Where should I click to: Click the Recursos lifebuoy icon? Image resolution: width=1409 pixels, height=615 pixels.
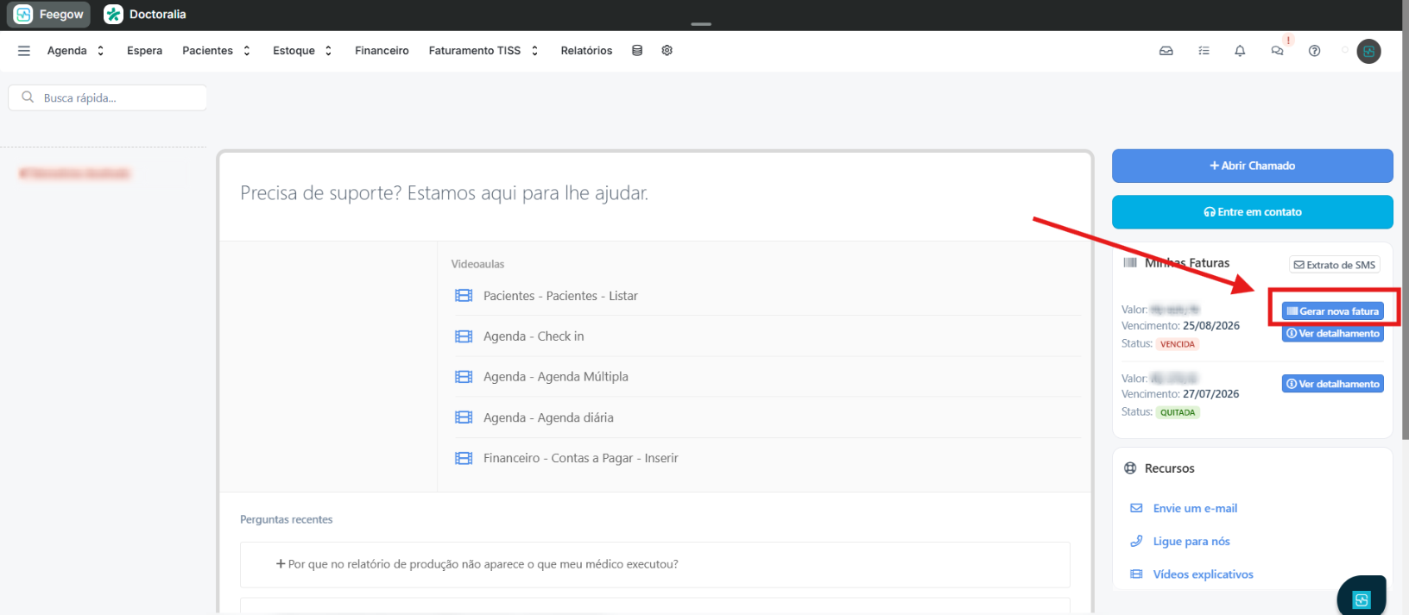[1130, 468]
